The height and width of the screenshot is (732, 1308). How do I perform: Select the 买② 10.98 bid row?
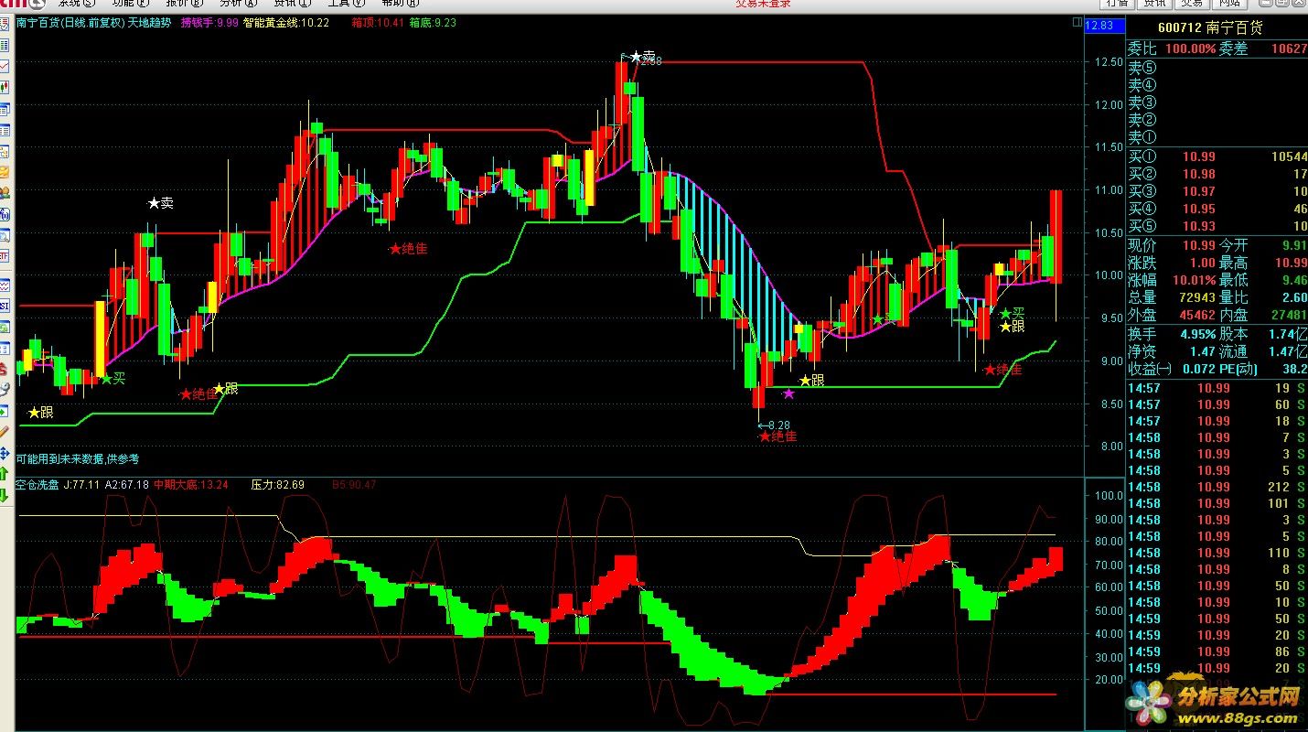coord(1217,174)
